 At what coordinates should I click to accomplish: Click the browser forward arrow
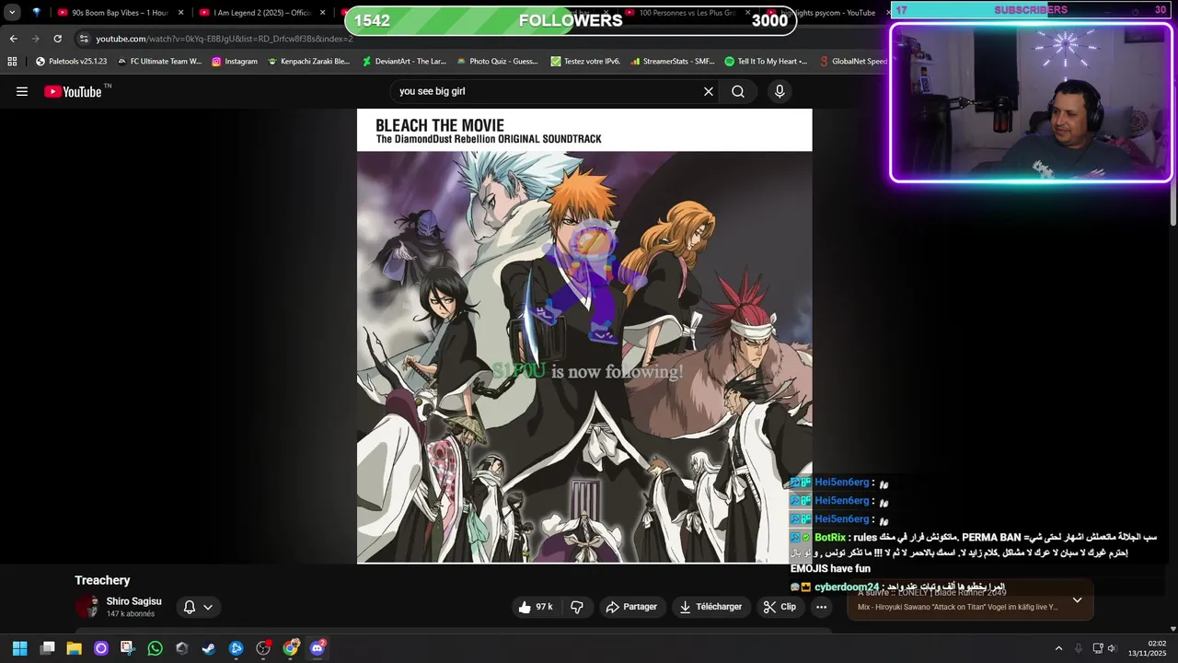[35, 39]
